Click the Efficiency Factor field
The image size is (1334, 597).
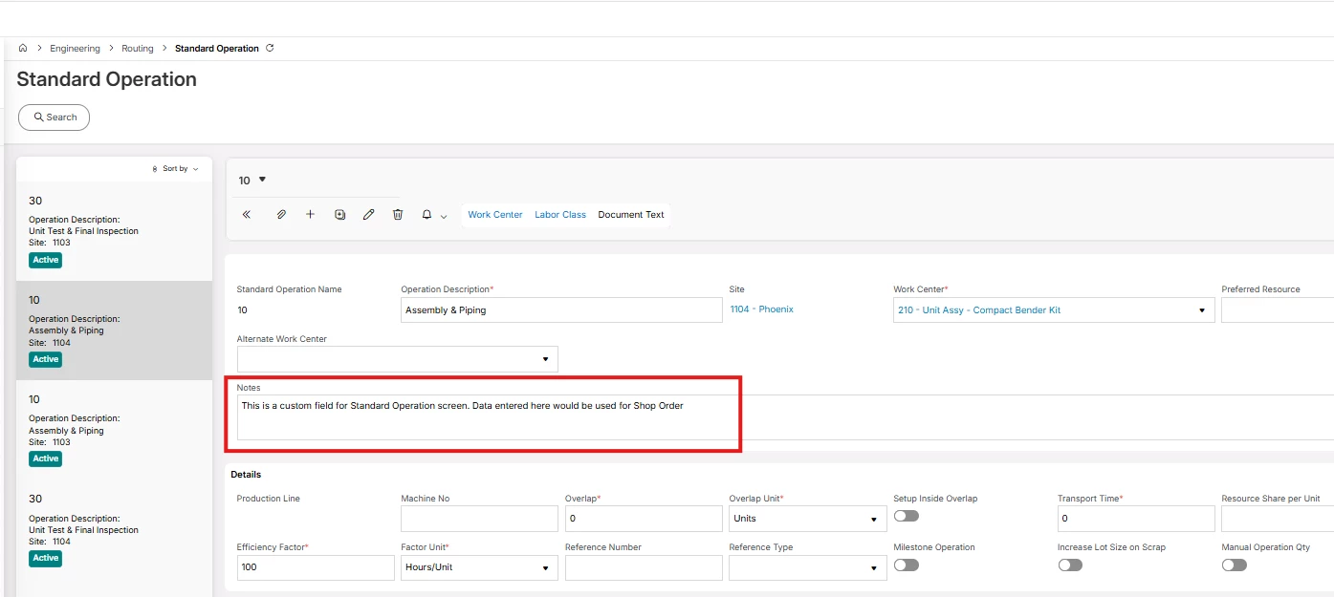[316, 567]
